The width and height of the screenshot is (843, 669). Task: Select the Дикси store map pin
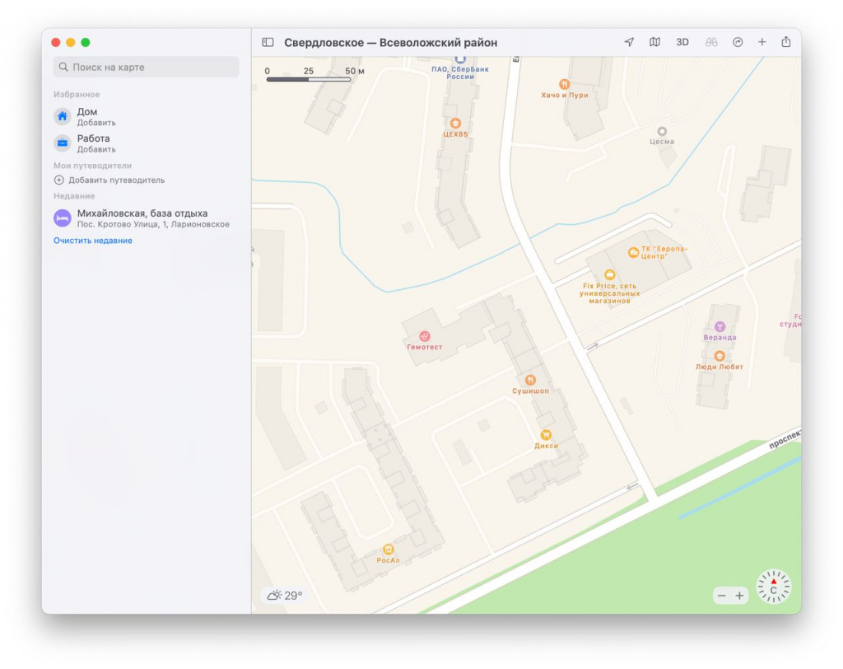(545, 435)
